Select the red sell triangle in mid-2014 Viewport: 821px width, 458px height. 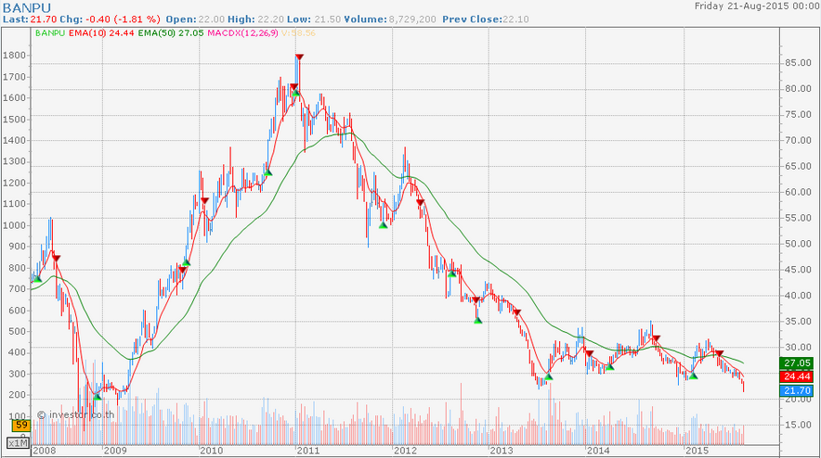coord(656,338)
